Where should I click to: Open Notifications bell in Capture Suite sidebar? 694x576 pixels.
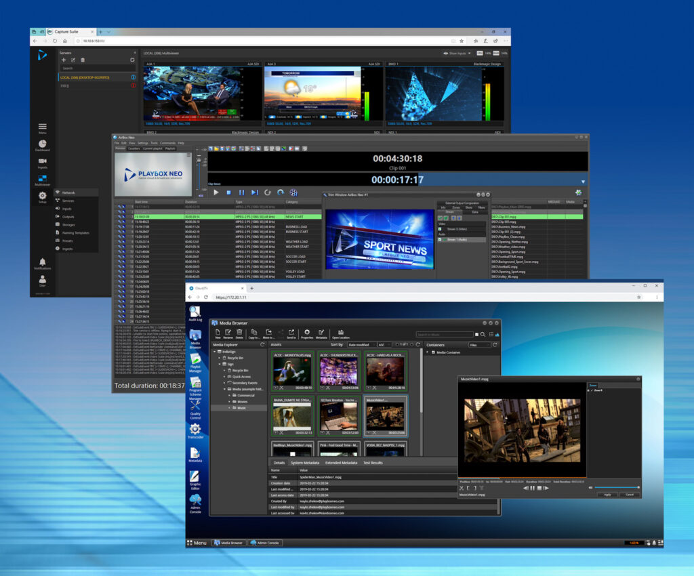[42, 264]
